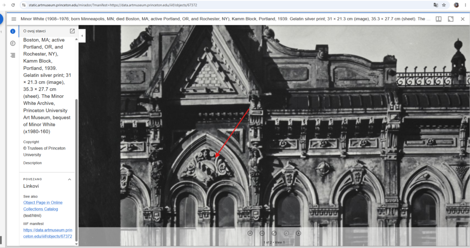
Task: Close the Mirador viewer window
Action: click(463, 19)
